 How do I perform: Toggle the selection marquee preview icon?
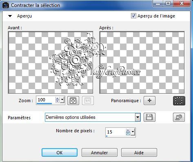coord(179,101)
